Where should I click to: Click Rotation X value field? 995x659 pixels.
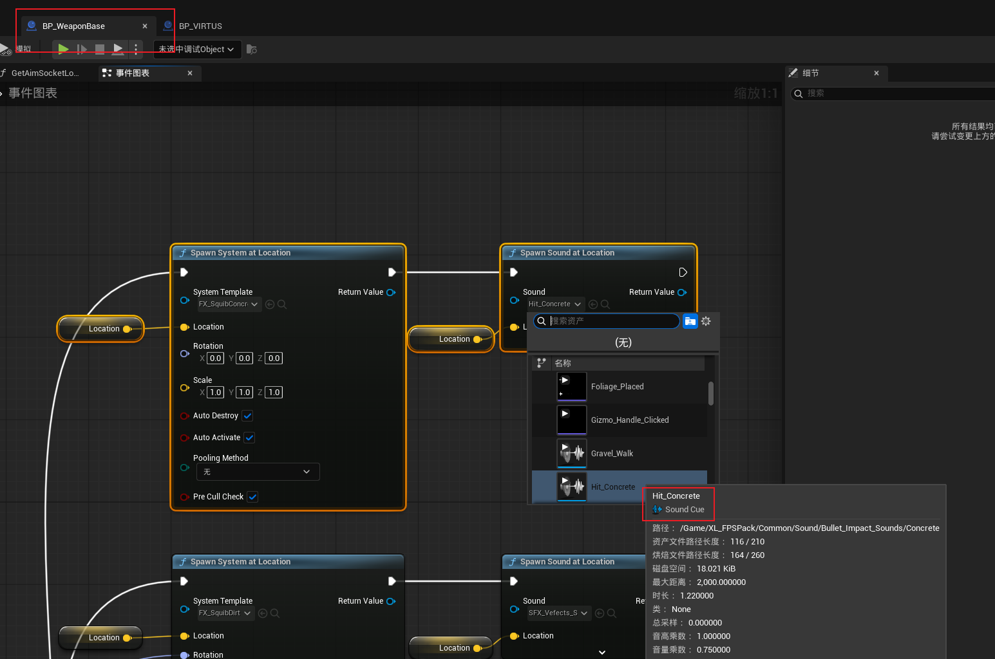pyautogui.click(x=216, y=358)
